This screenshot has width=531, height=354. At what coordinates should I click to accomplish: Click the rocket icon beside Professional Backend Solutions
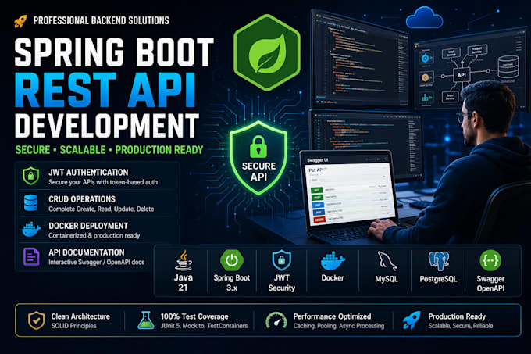20,21
